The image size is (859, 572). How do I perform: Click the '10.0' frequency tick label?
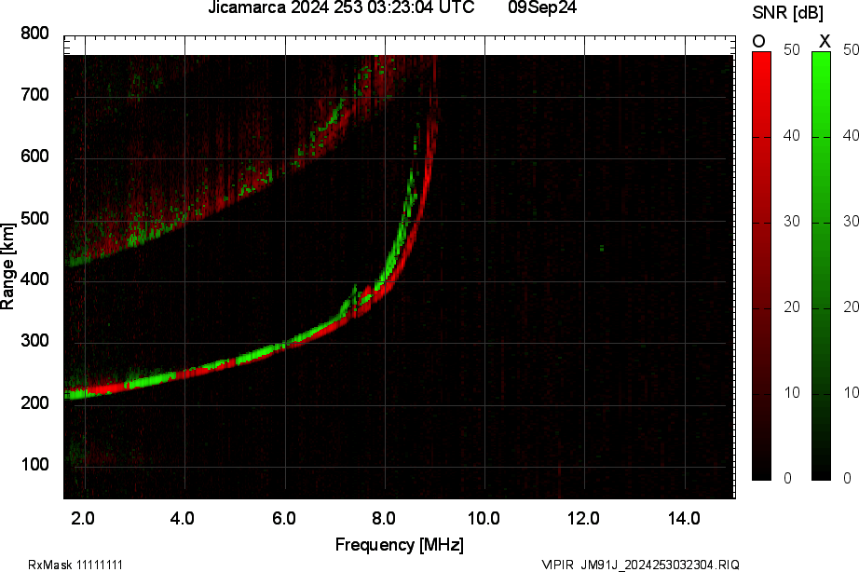(484, 518)
